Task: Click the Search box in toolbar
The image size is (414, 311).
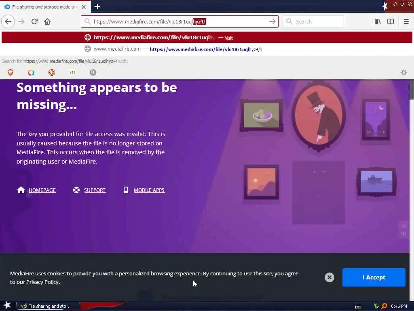Action: [313, 21]
